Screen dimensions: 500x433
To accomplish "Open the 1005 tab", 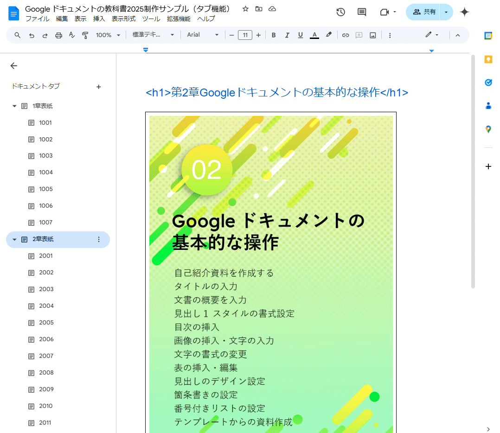I will (46, 189).
